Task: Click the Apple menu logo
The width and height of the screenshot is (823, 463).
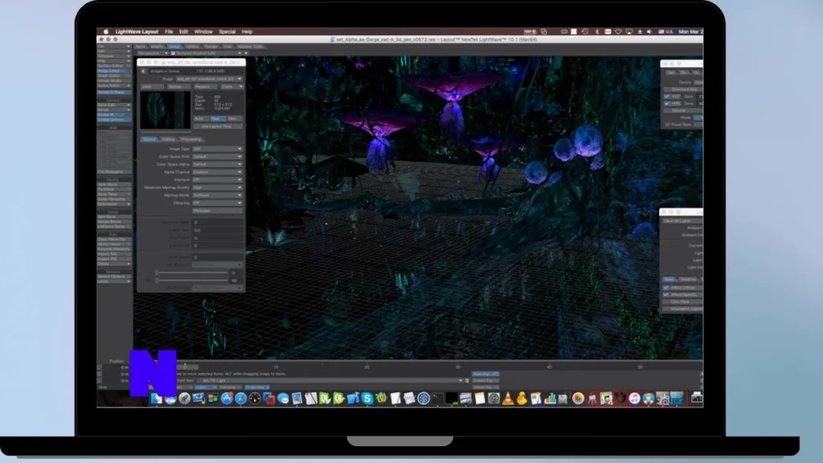Action: 105,31
